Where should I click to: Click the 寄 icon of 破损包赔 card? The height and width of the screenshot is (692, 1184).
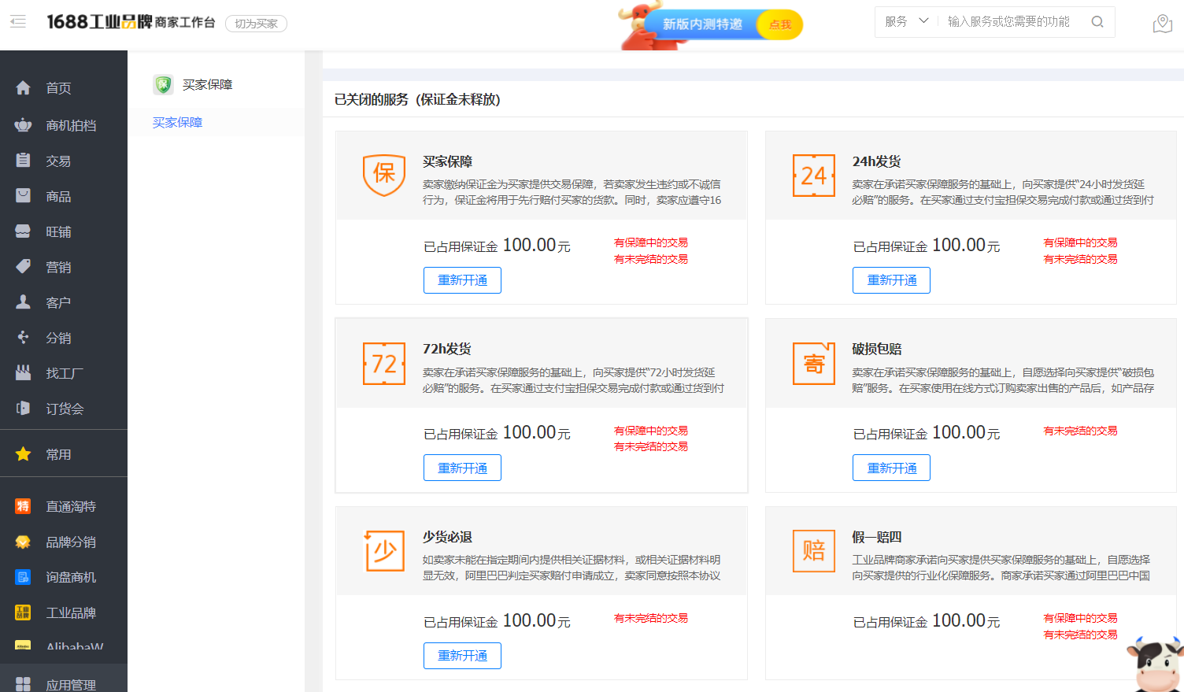(814, 363)
